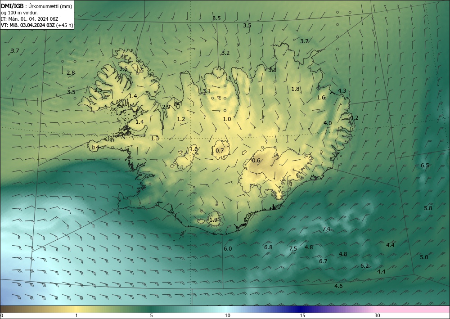Click the 'DMI/IGB : Úrkomumætti (mm)' title text

click(x=36, y=6)
